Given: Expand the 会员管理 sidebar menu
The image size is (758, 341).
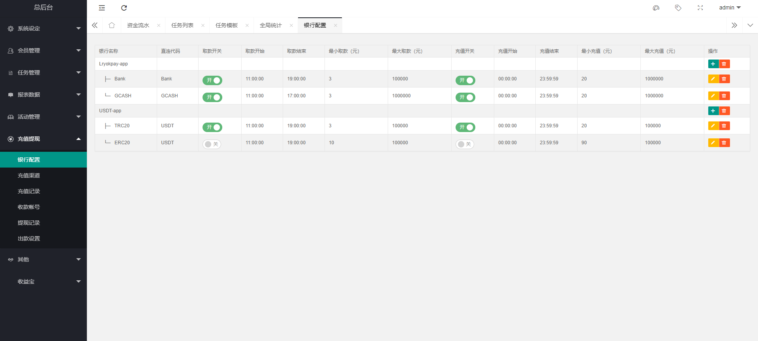Looking at the screenshot, I should pos(43,50).
